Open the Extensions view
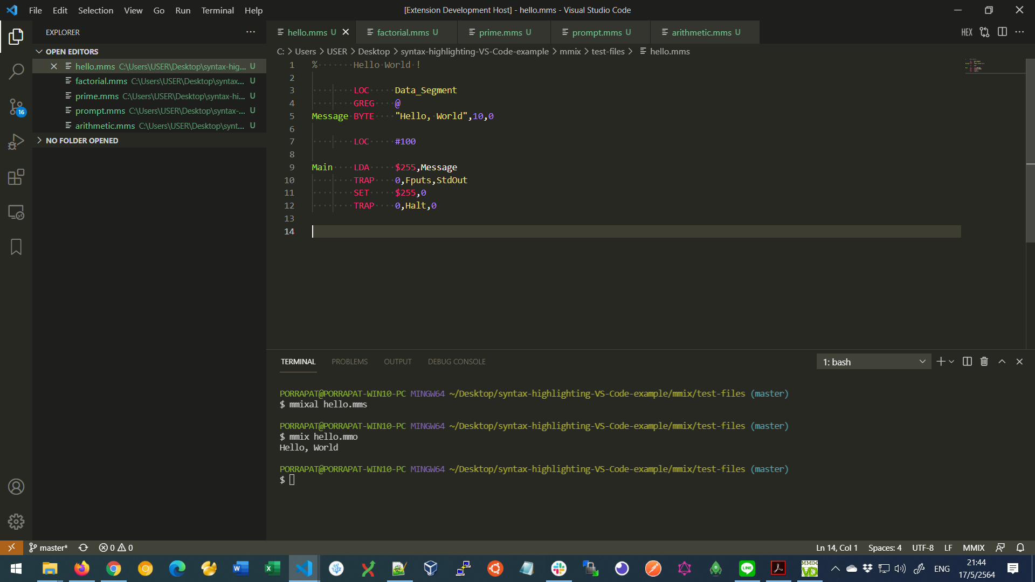This screenshot has height=582, width=1035. [x=16, y=177]
